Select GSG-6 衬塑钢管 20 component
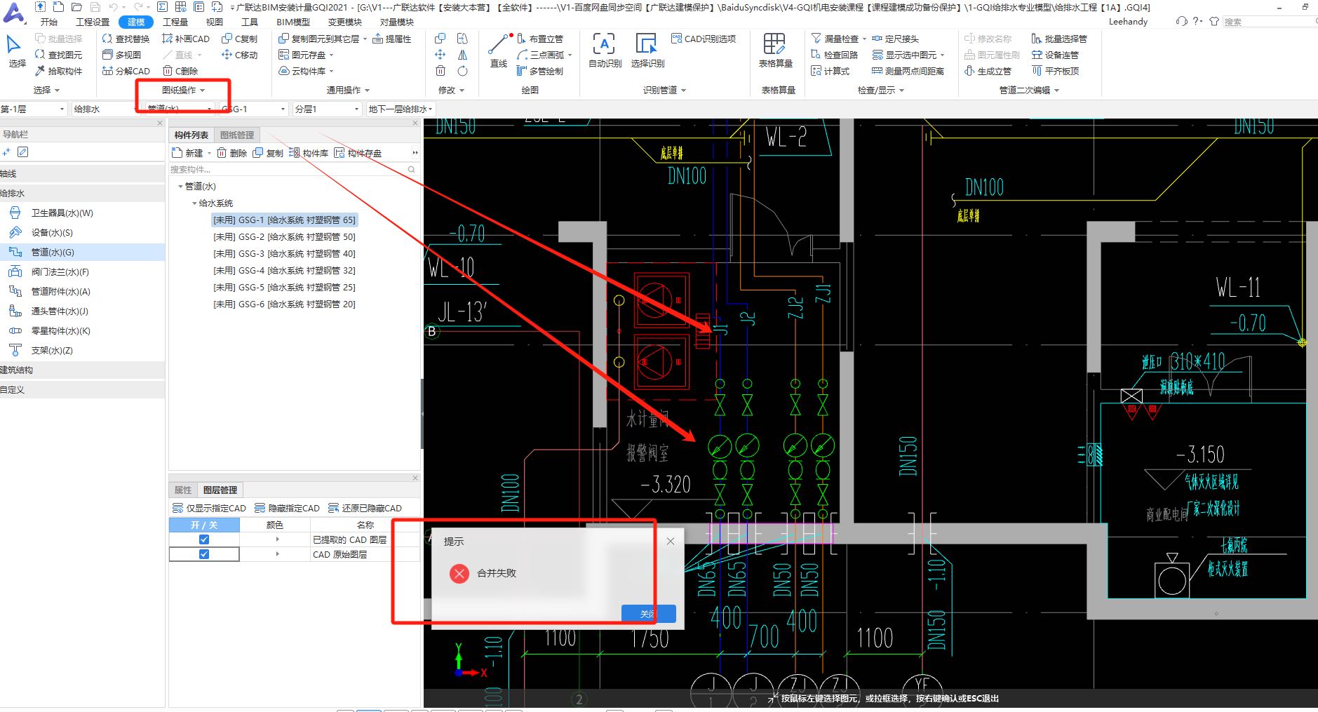The height and width of the screenshot is (712, 1318). pos(284,304)
